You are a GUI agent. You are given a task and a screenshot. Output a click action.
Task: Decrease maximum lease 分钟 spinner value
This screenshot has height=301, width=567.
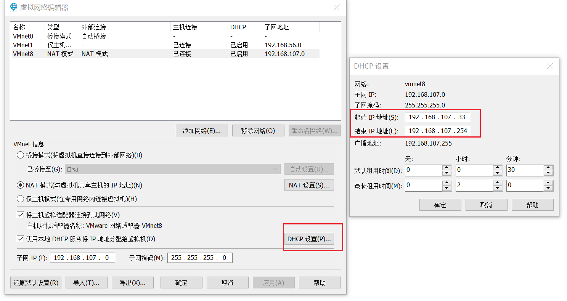coord(548,188)
